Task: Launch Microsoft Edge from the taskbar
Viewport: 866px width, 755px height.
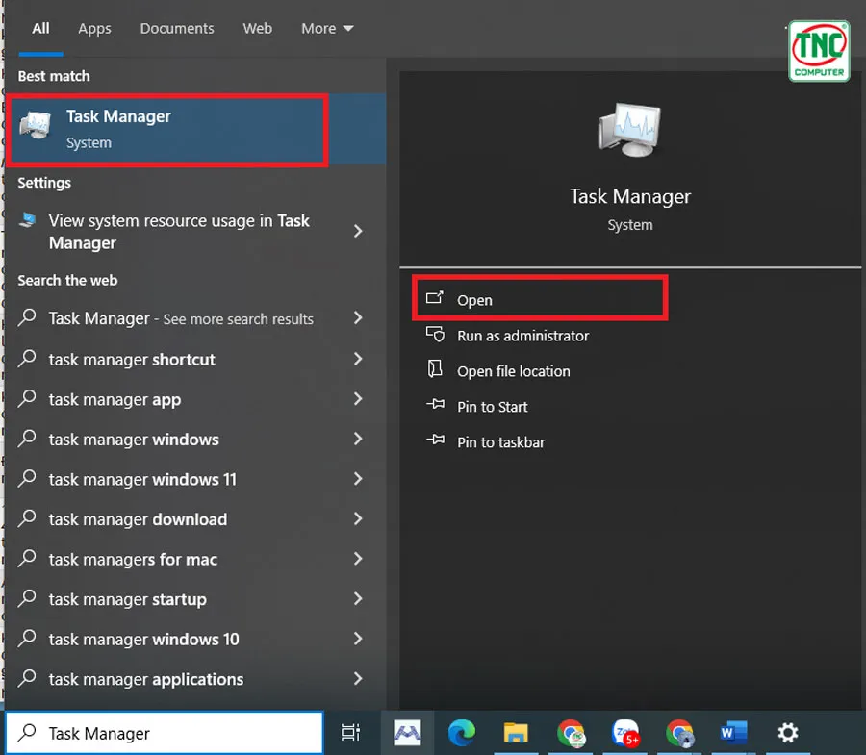Action: pyautogui.click(x=461, y=733)
